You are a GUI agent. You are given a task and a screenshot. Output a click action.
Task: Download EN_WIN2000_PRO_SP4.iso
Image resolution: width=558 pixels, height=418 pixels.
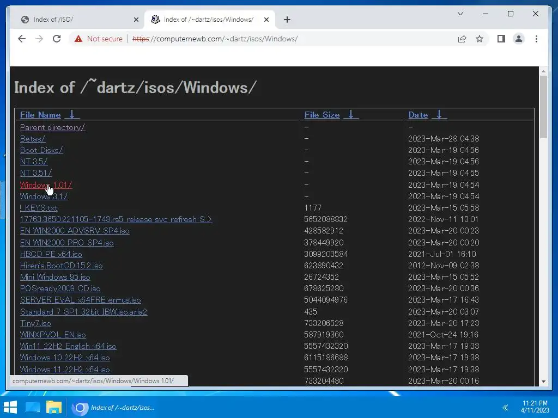67,243
